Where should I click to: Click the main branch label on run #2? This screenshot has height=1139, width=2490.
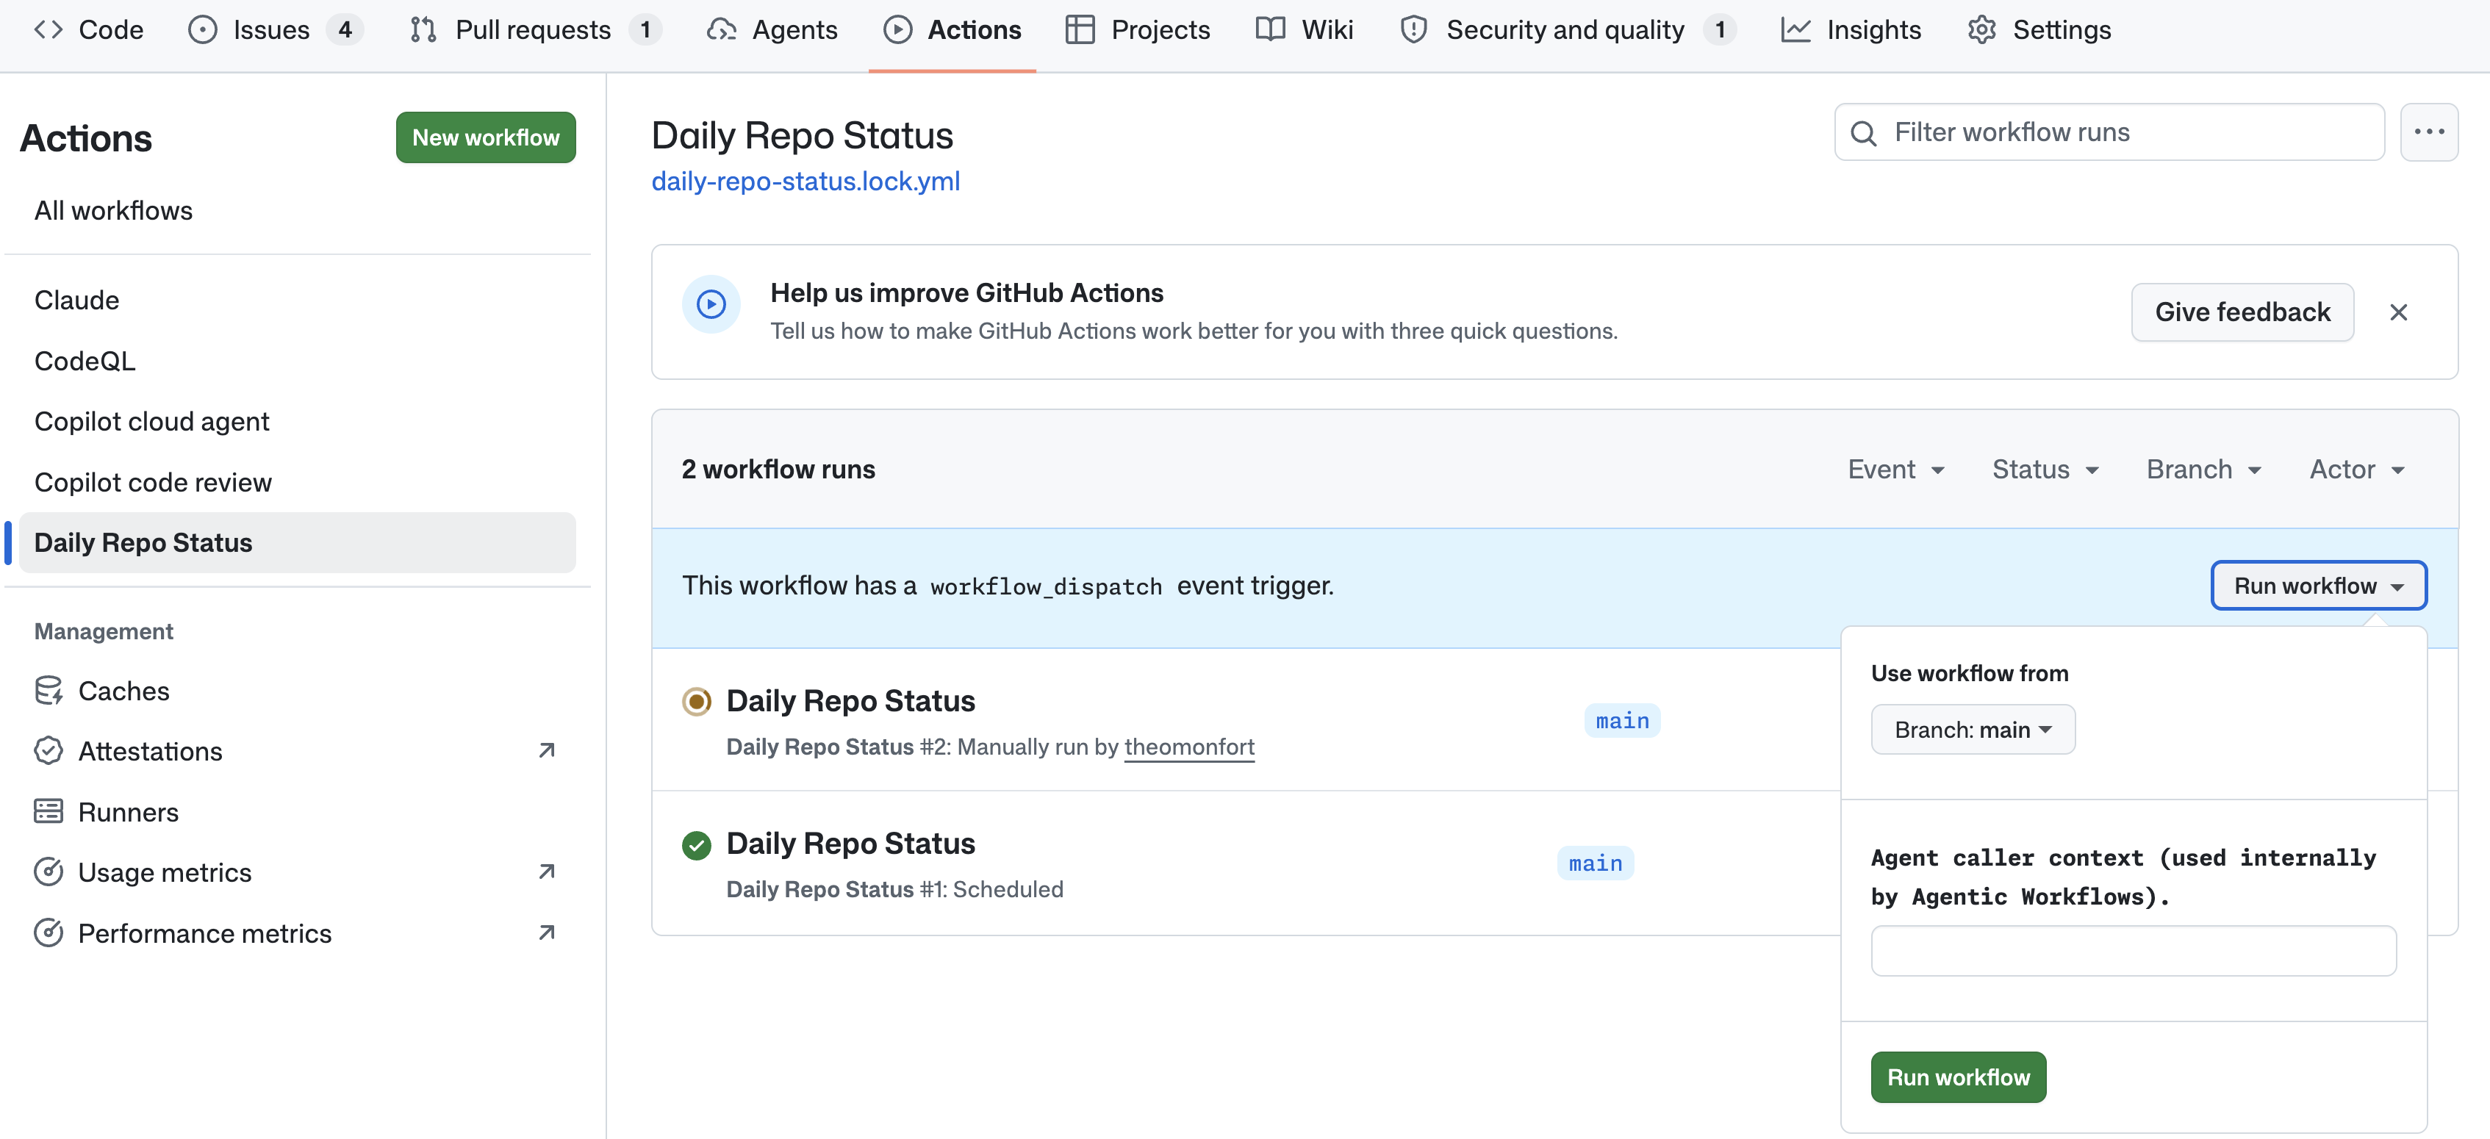point(1622,721)
